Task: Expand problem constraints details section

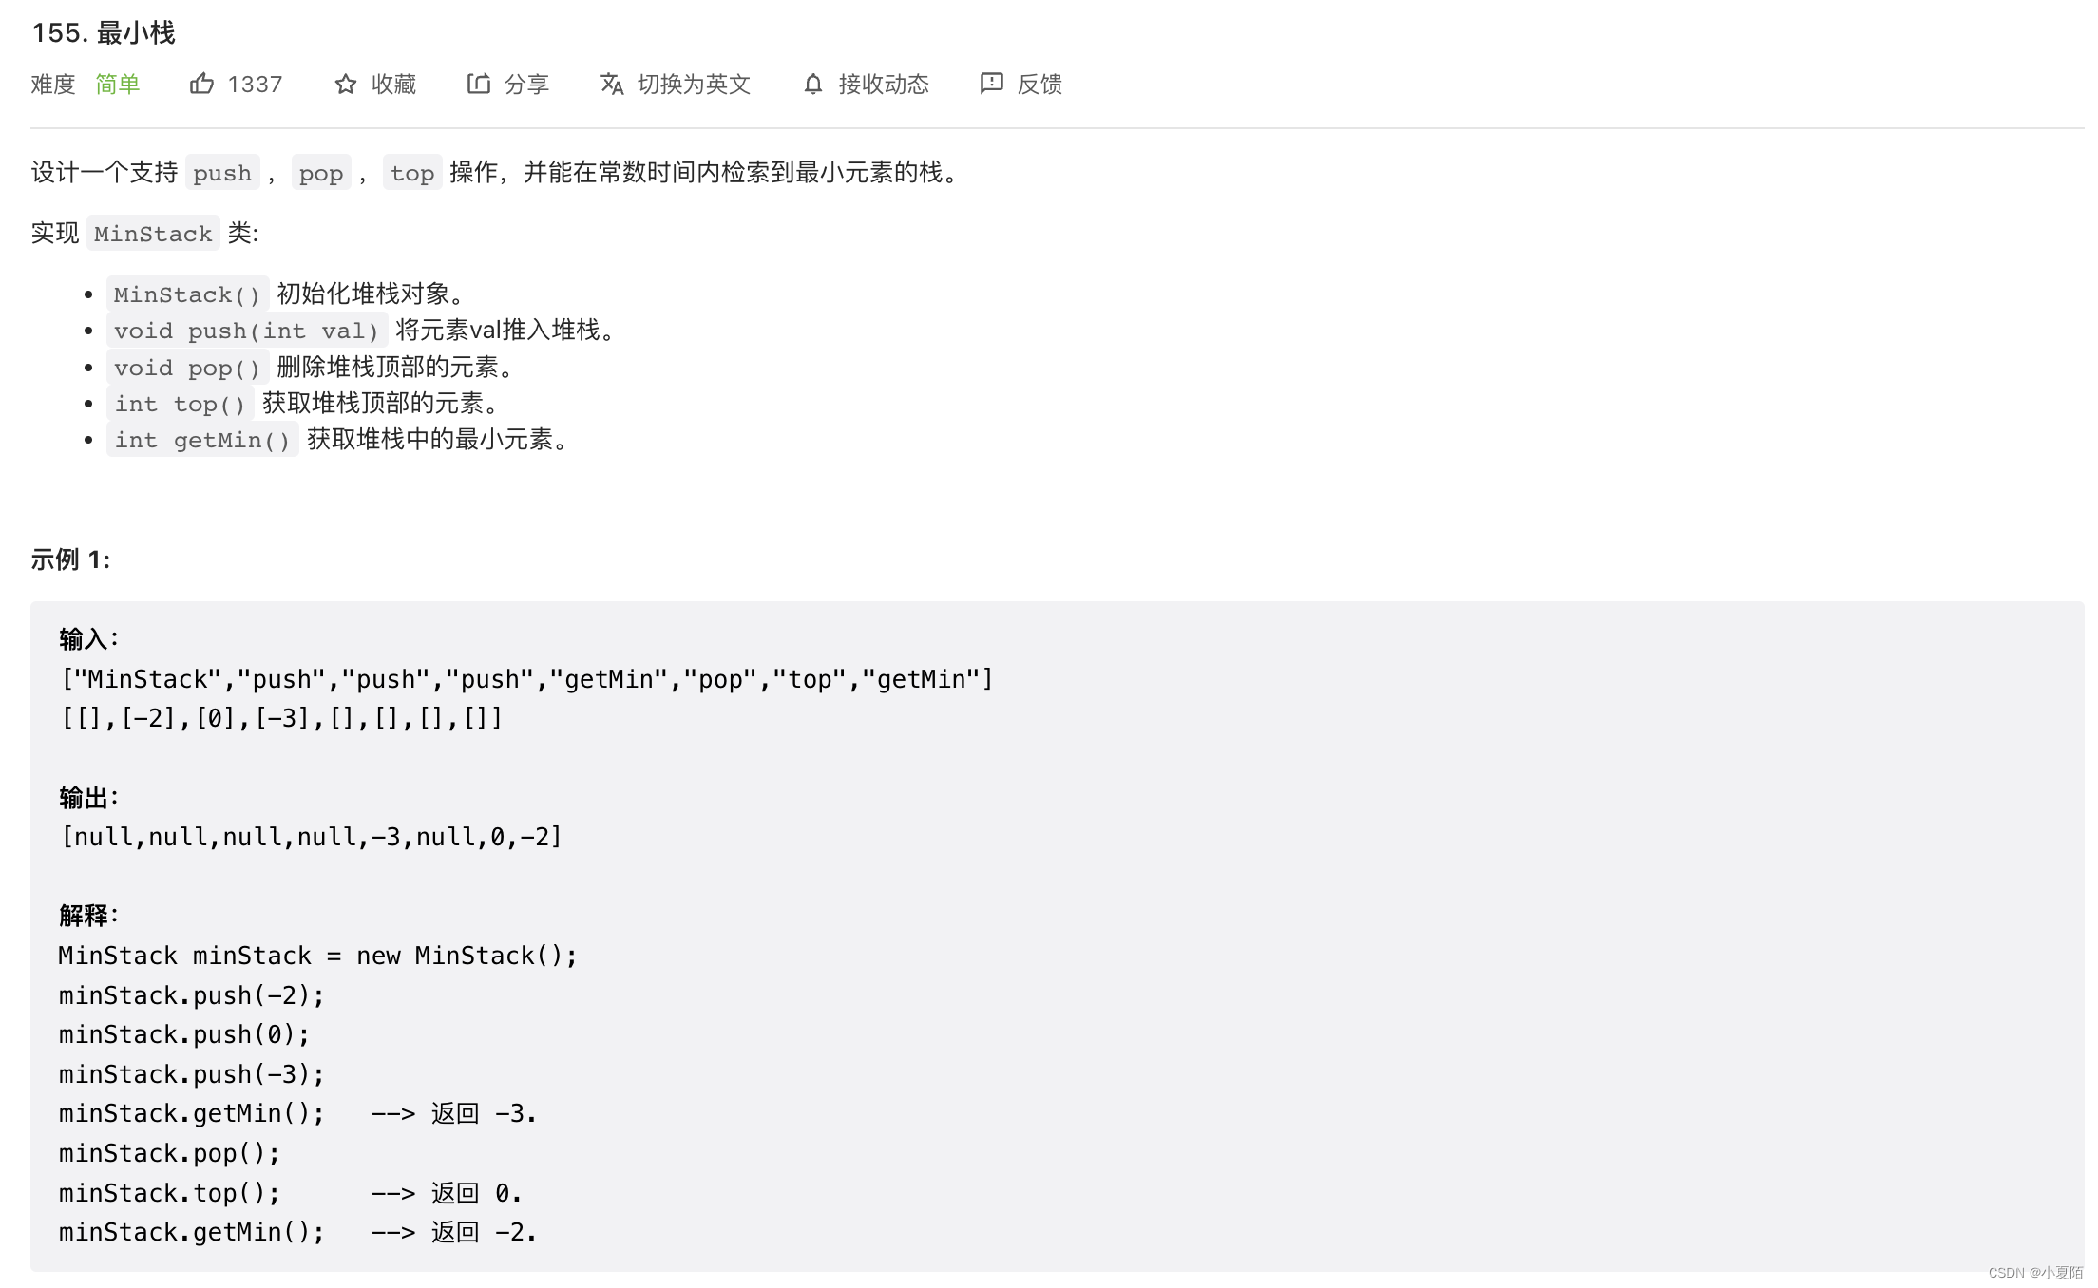Action: 1049,1280
